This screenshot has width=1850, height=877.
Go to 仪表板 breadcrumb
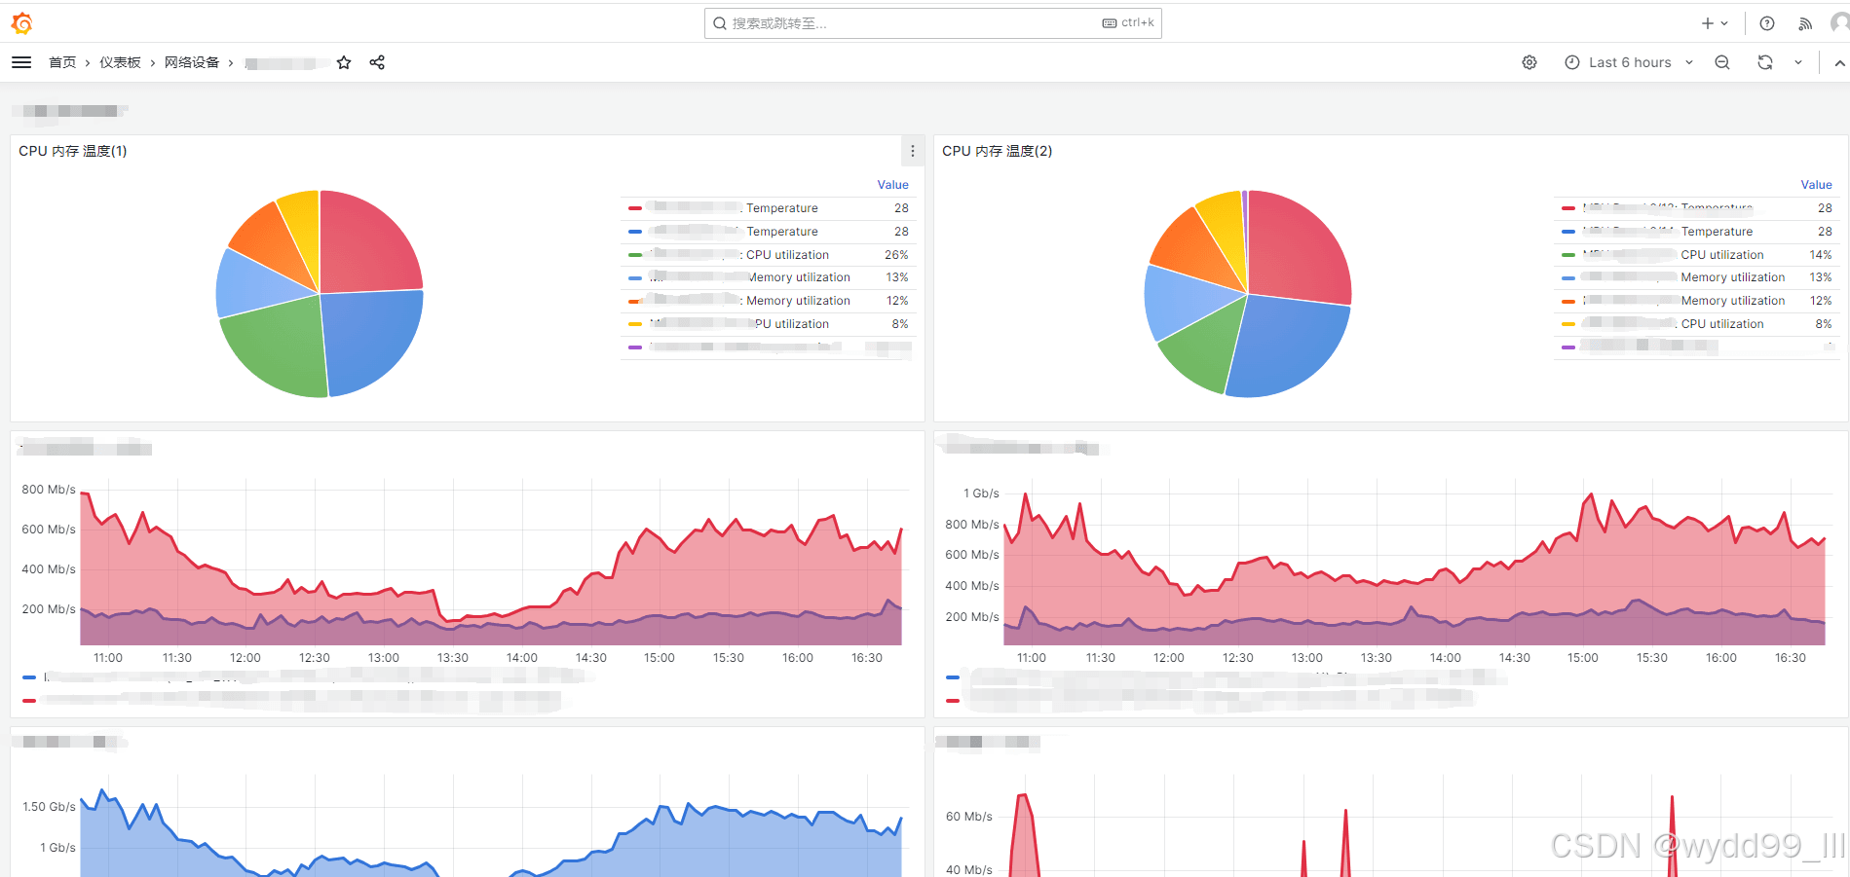coord(120,62)
